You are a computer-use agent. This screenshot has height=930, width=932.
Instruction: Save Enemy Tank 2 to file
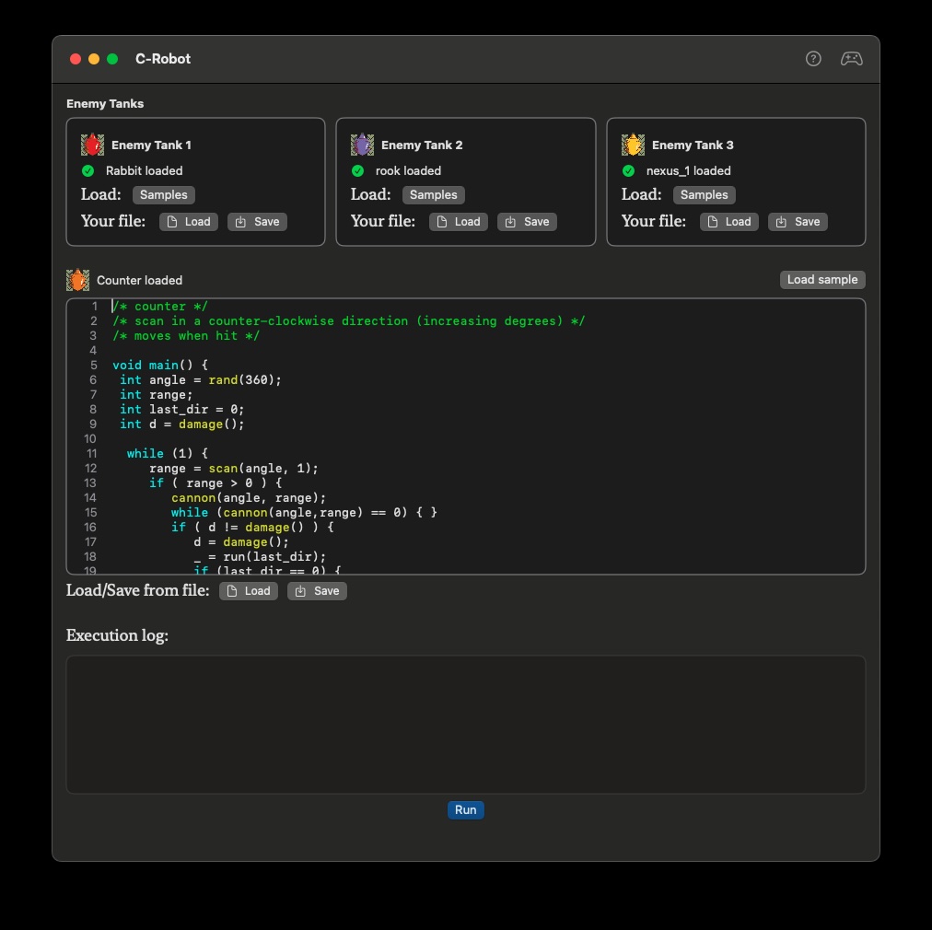(x=527, y=222)
